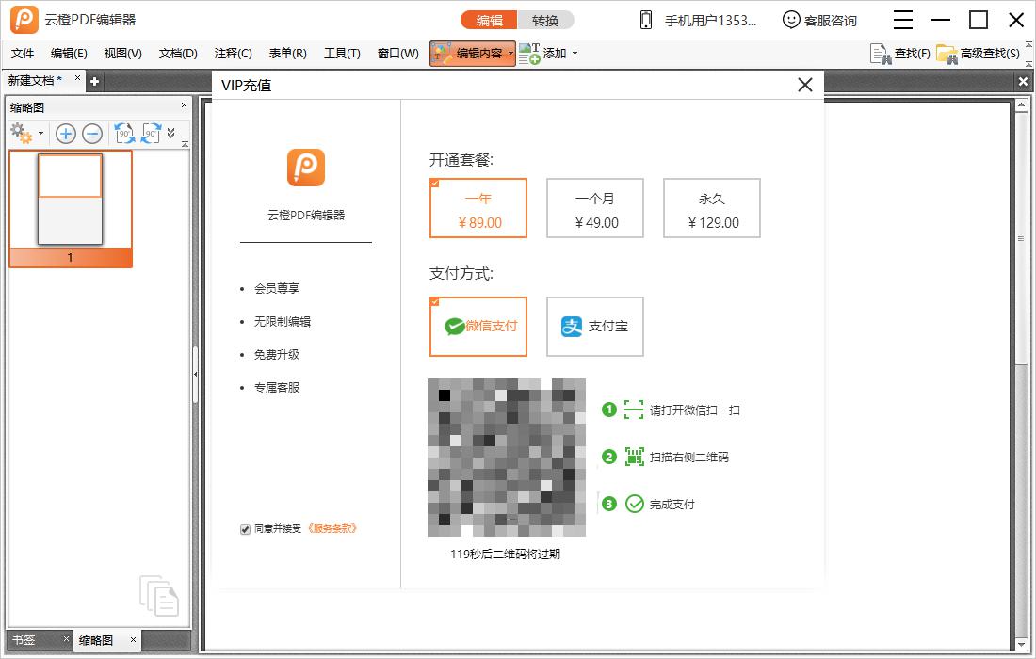Screen dimensions: 1036x659
Task: Click the 编辑内容 toolbar button
Action: pyautogui.click(x=473, y=54)
